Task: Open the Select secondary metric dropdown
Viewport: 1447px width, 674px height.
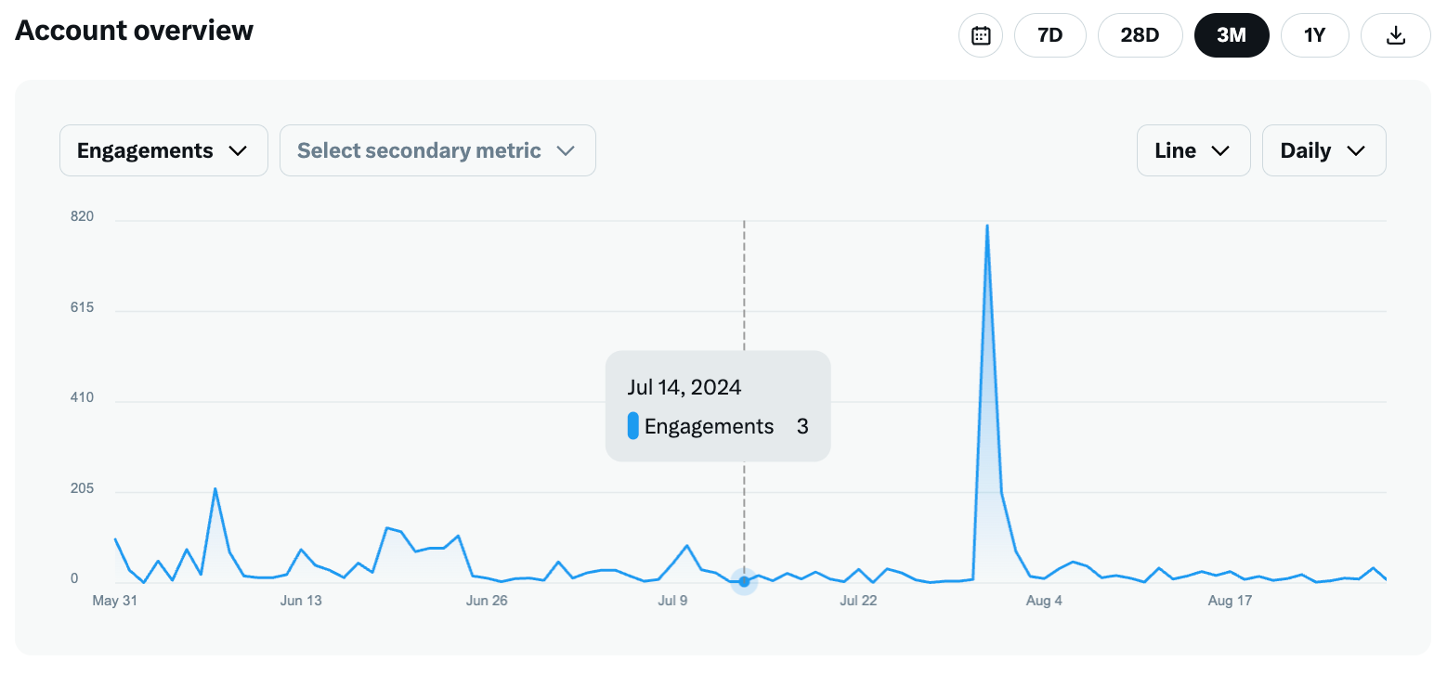Action: [437, 149]
